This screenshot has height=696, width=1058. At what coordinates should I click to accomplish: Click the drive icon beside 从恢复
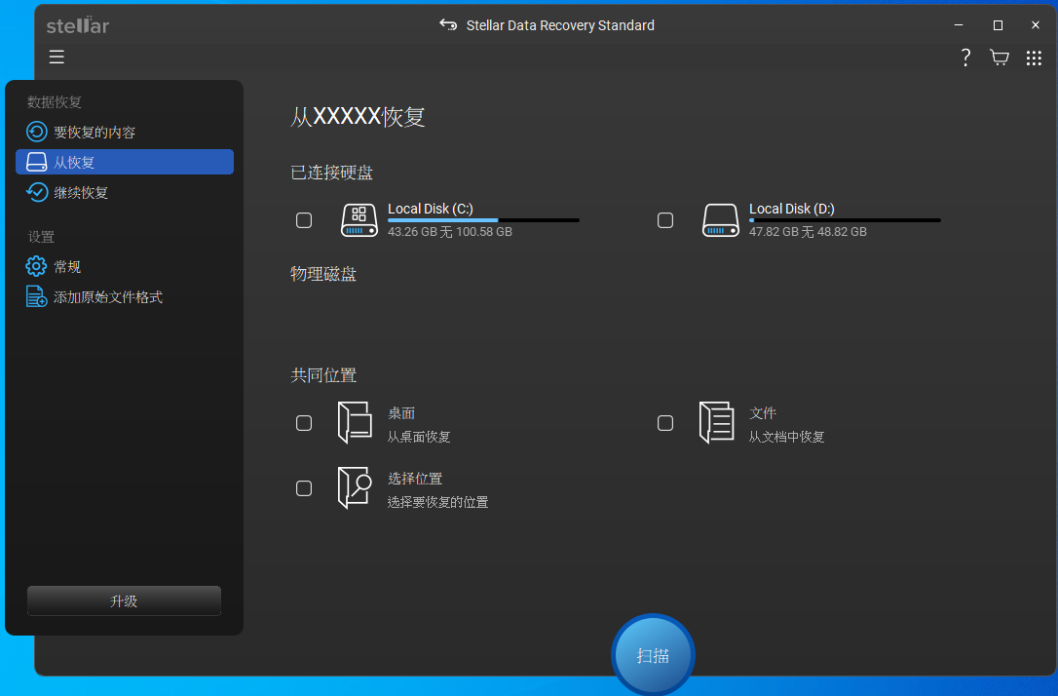[36, 162]
